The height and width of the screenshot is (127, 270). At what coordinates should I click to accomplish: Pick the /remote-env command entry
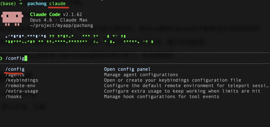click(20, 86)
